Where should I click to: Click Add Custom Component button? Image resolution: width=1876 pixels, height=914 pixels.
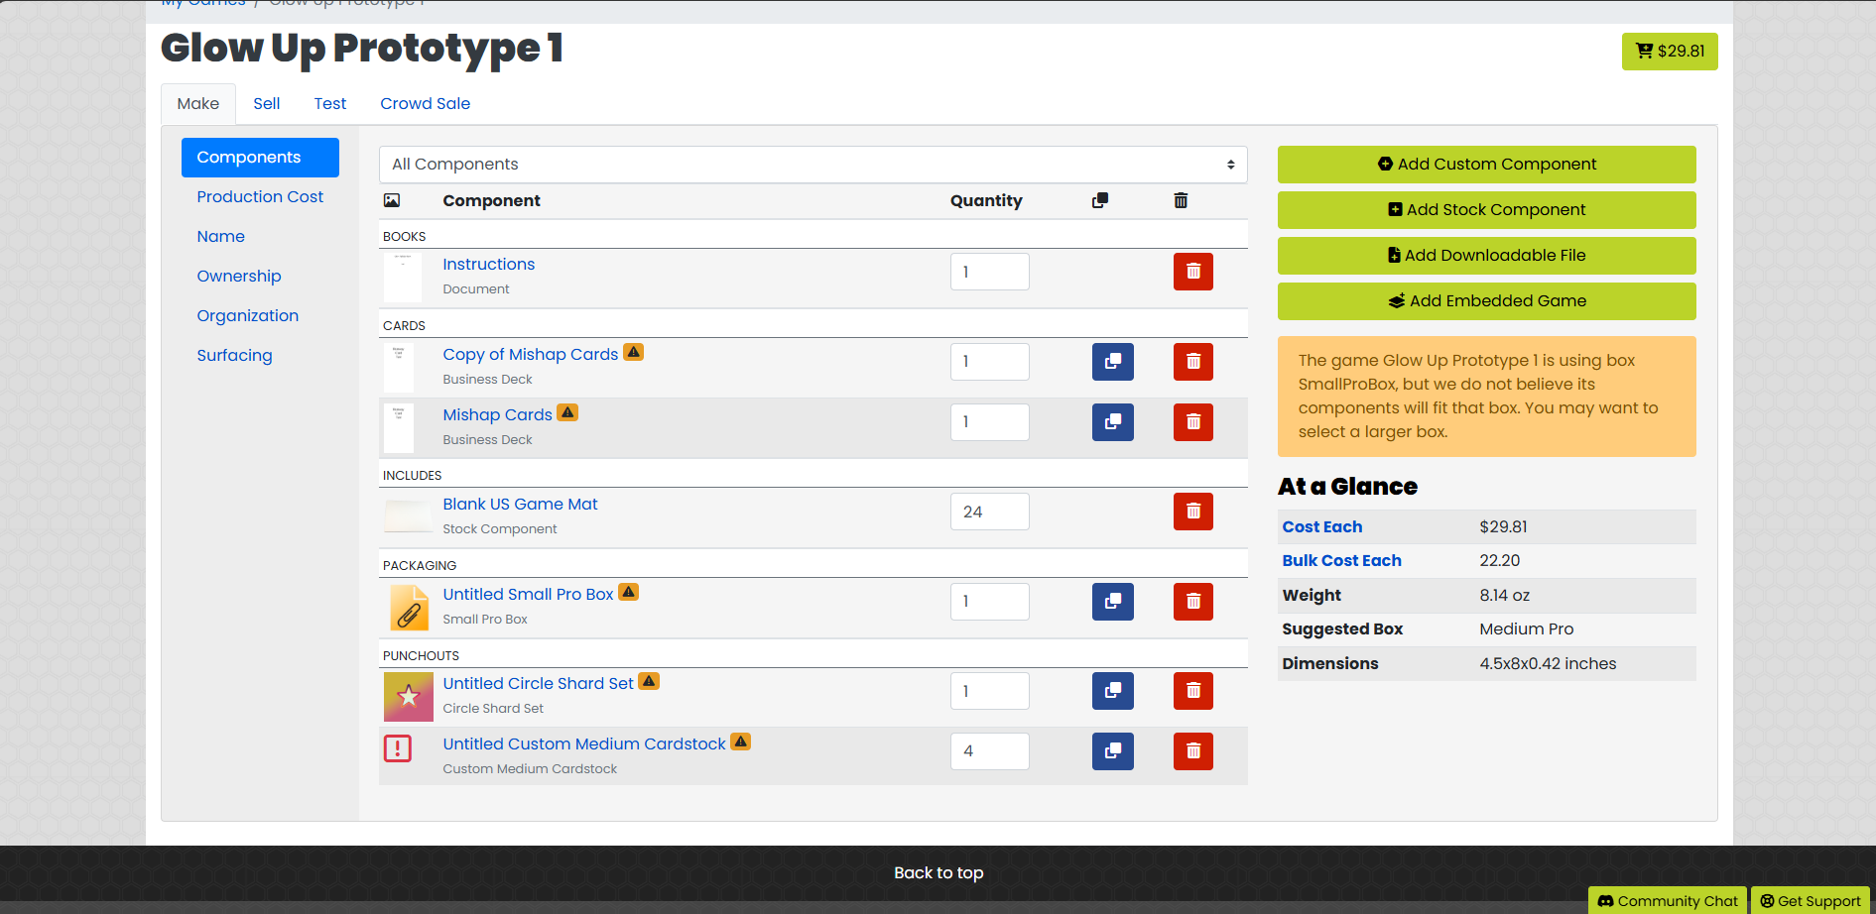pos(1486,165)
